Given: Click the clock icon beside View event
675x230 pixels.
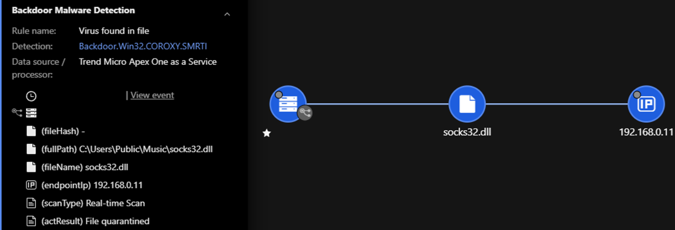Looking at the screenshot, I should (x=31, y=96).
